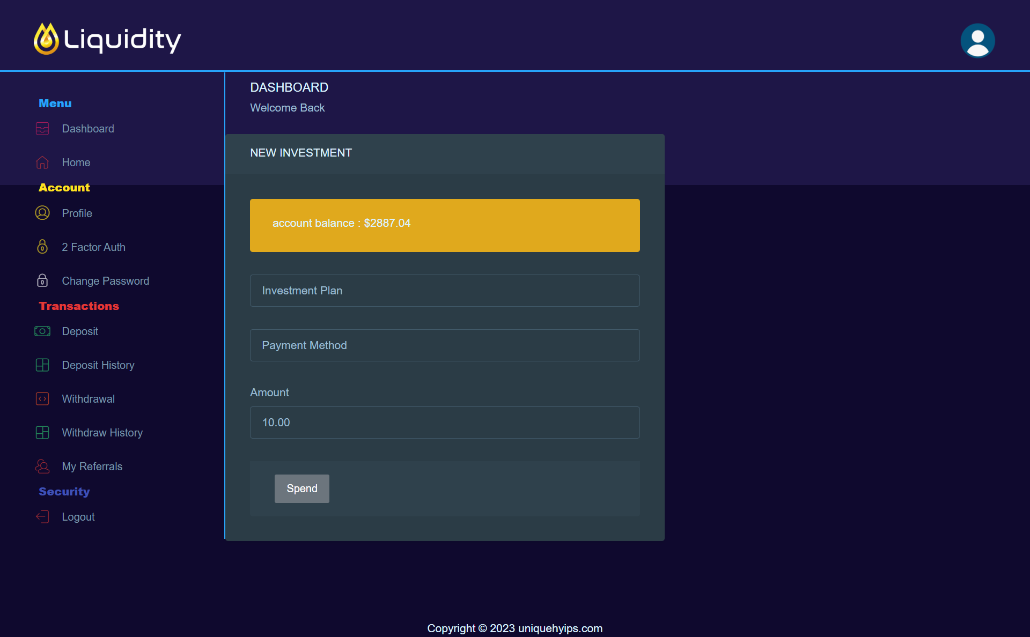Click the Change Password padlock icon
Screen dimensions: 1030x637
pos(42,280)
